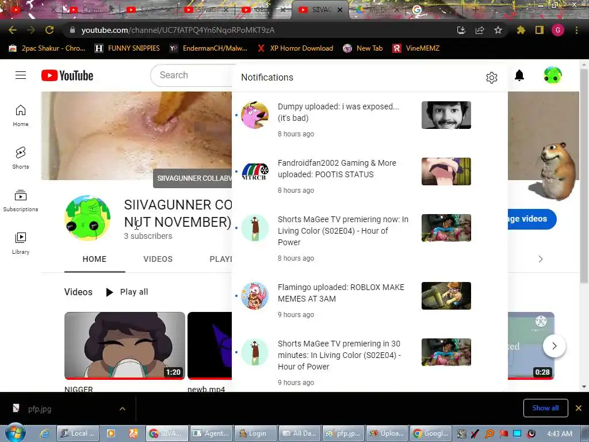Image resolution: width=589 pixels, height=442 pixels.
Task: Toggle the notifications bell icon
Action: 519,75
